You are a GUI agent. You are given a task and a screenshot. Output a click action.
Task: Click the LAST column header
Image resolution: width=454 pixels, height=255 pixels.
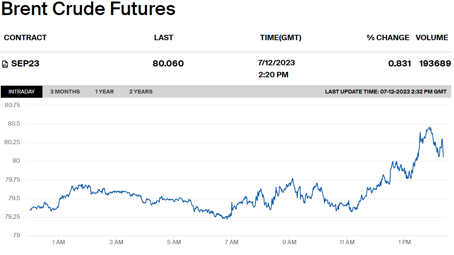[x=164, y=38]
